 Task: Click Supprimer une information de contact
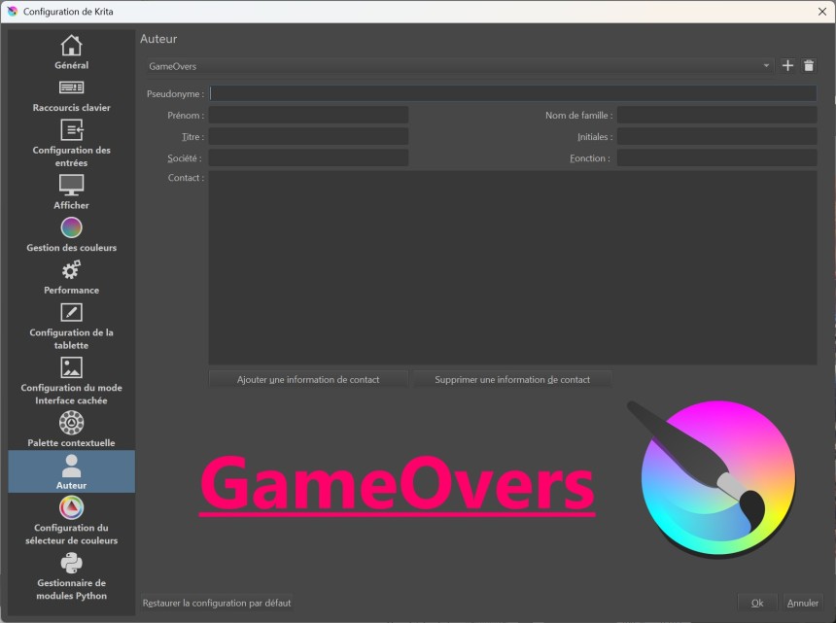pyautogui.click(x=512, y=379)
